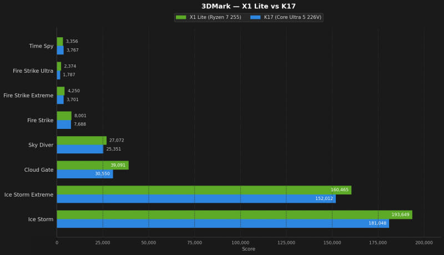The image size is (444, 255).
Task: Click the 0 tick label on Score axis
Action: point(57,243)
